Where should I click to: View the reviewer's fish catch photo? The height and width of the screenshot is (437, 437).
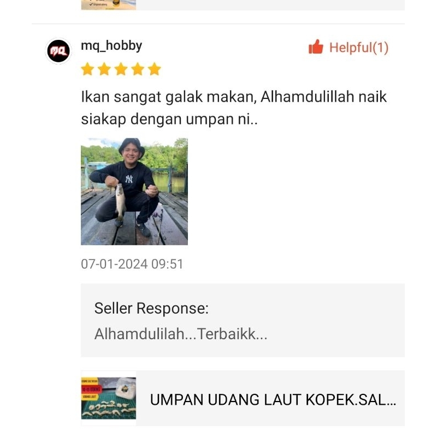coord(134,192)
